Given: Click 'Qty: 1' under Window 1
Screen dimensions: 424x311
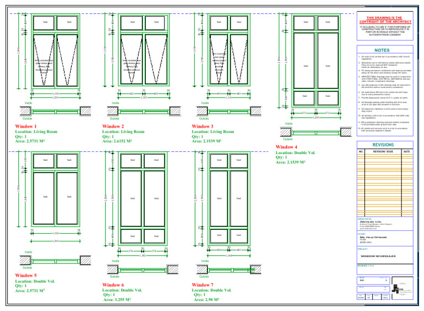Looking at the screenshot, I should (x=21, y=136).
